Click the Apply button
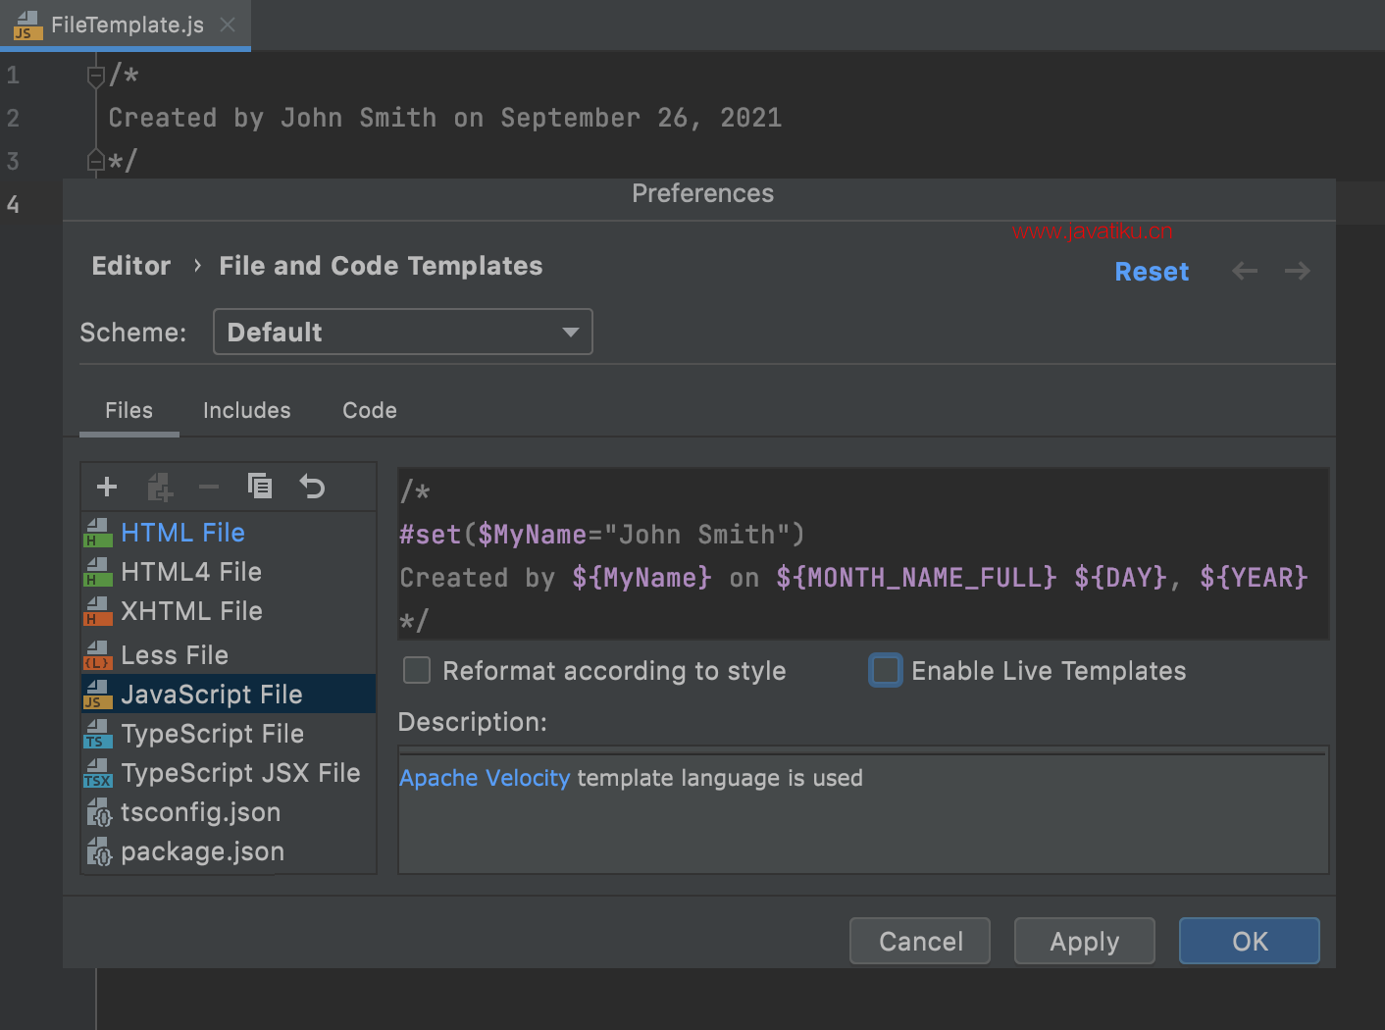This screenshot has width=1385, height=1030. 1085,941
